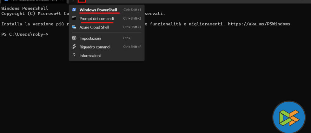Click the PS C:\Users\roby prompt line
Image resolution: width=311 pixels, height=133 pixels.
[25, 34]
